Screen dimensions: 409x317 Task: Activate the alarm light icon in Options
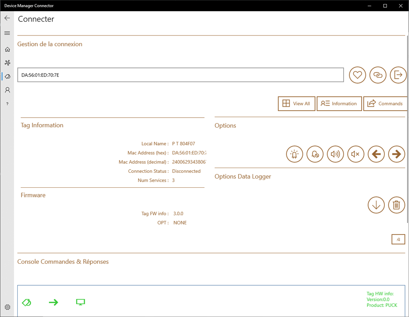click(x=294, y=154)
